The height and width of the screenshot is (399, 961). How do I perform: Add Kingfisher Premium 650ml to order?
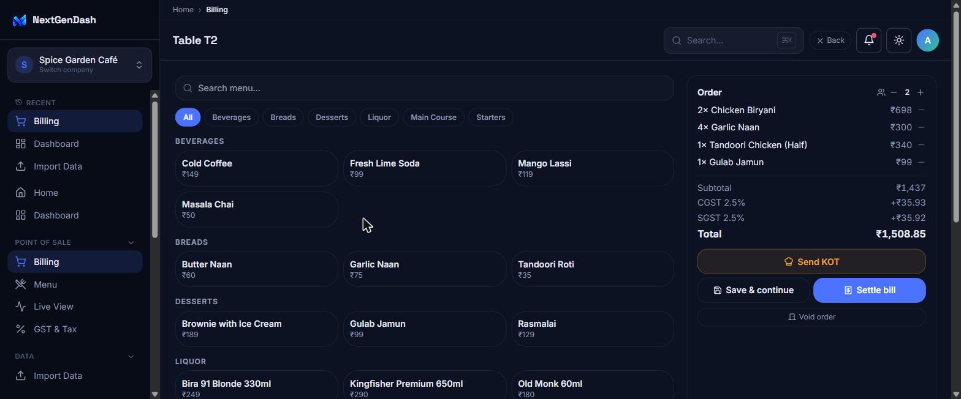[424, 386]
